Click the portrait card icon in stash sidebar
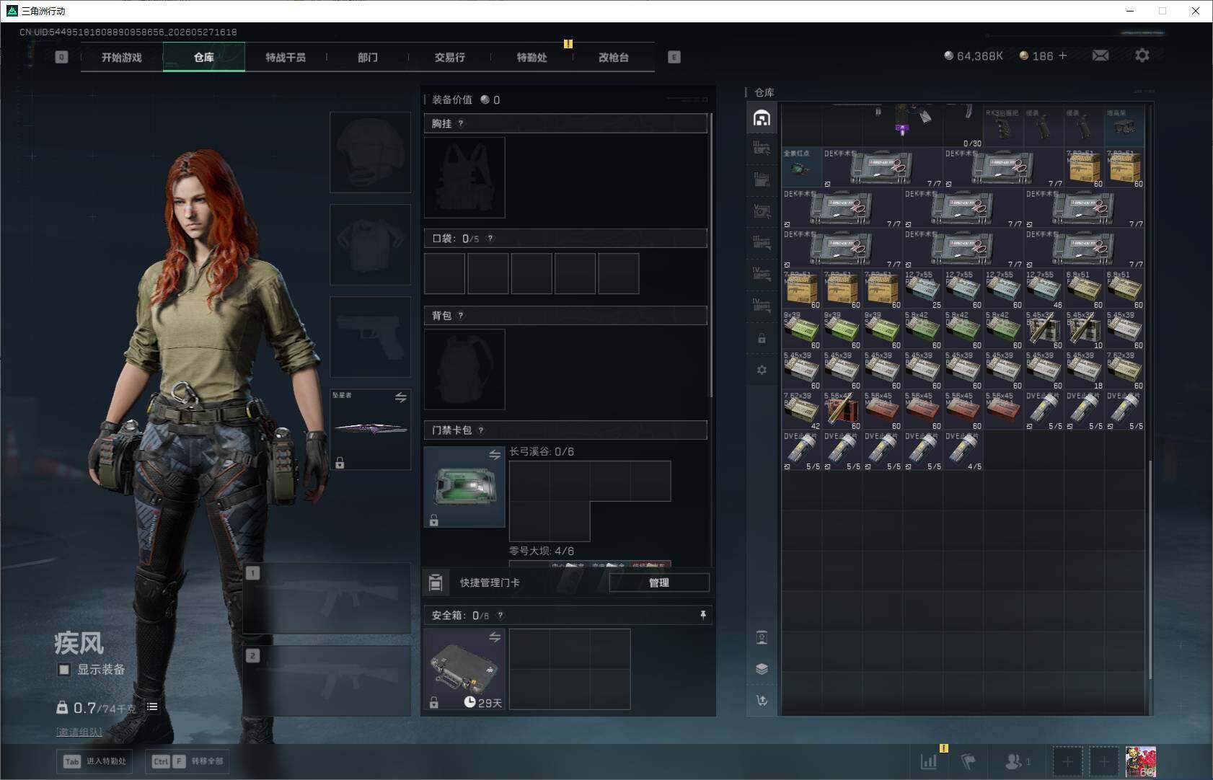This screenshot has width=1213, height=780. tap(762, 637)
